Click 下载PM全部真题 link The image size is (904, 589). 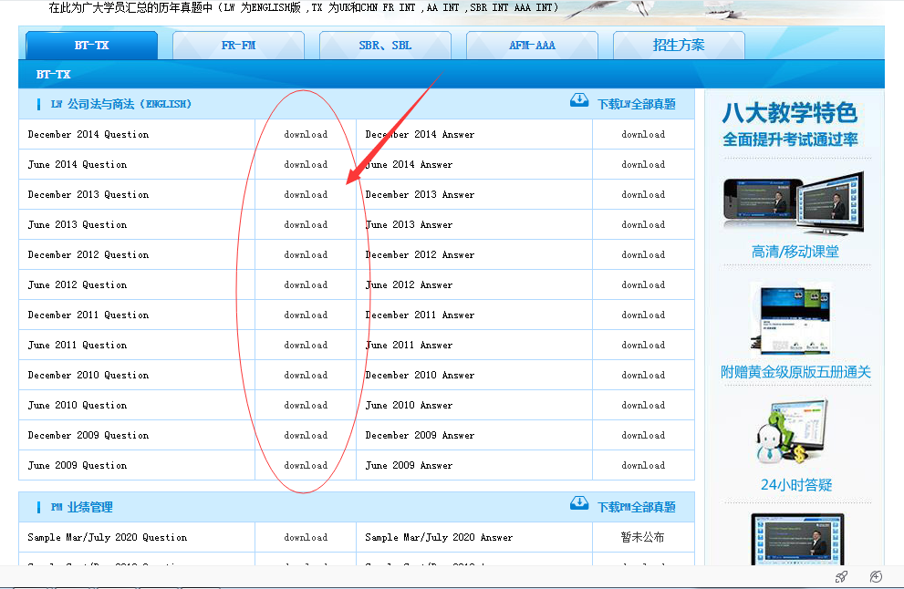pyautogui.click(x=637, y=508)
